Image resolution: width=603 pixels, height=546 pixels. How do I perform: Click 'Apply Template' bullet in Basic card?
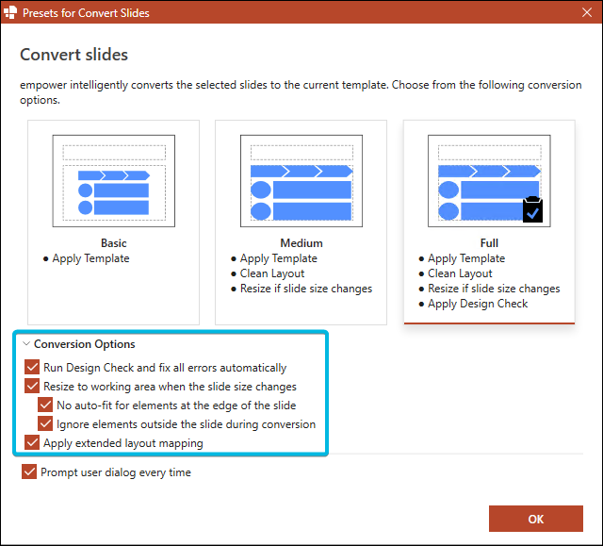[x=90, y=258]
